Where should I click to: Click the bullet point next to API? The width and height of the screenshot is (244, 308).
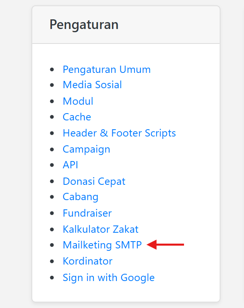click(52, 165)
